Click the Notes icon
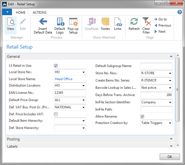185x165 pixels. tap(105, 22)
